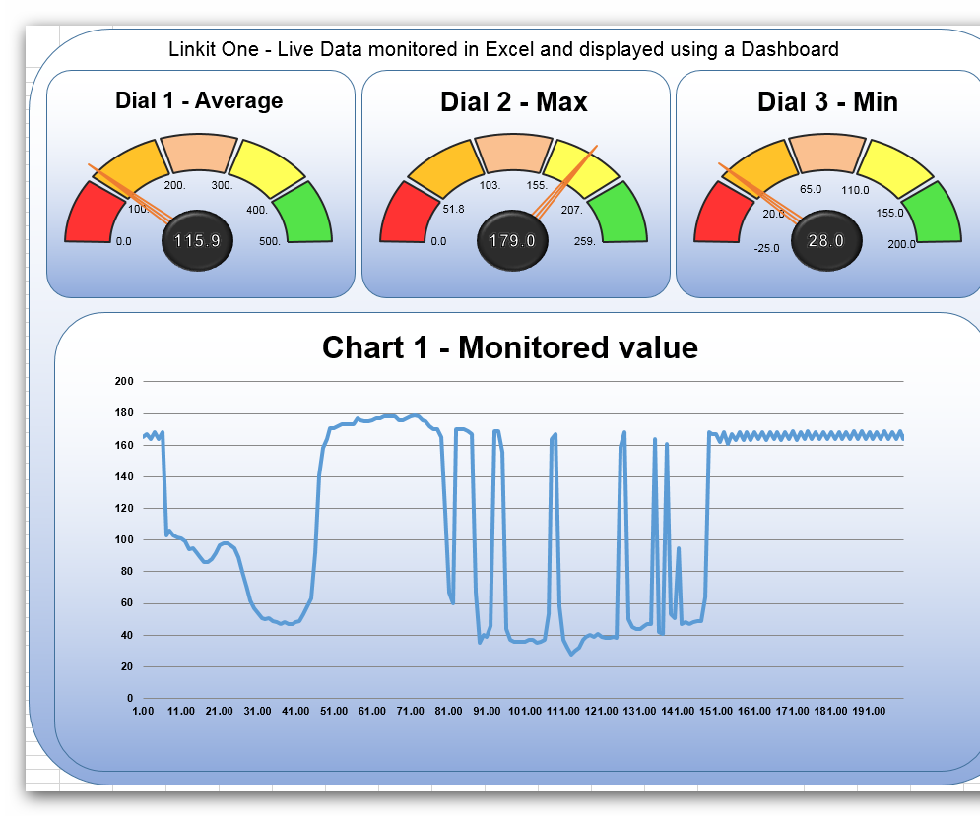Click the 191.00 label at axis right end
This screenshot has height=816, width=980.
(x=872, y=709)
